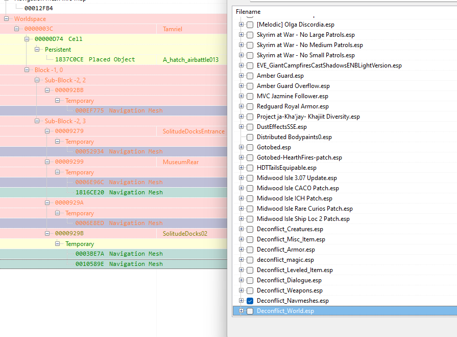Click the A_hatch_airbattle013 name cell
457x337 pixels.
pos(190,60)
